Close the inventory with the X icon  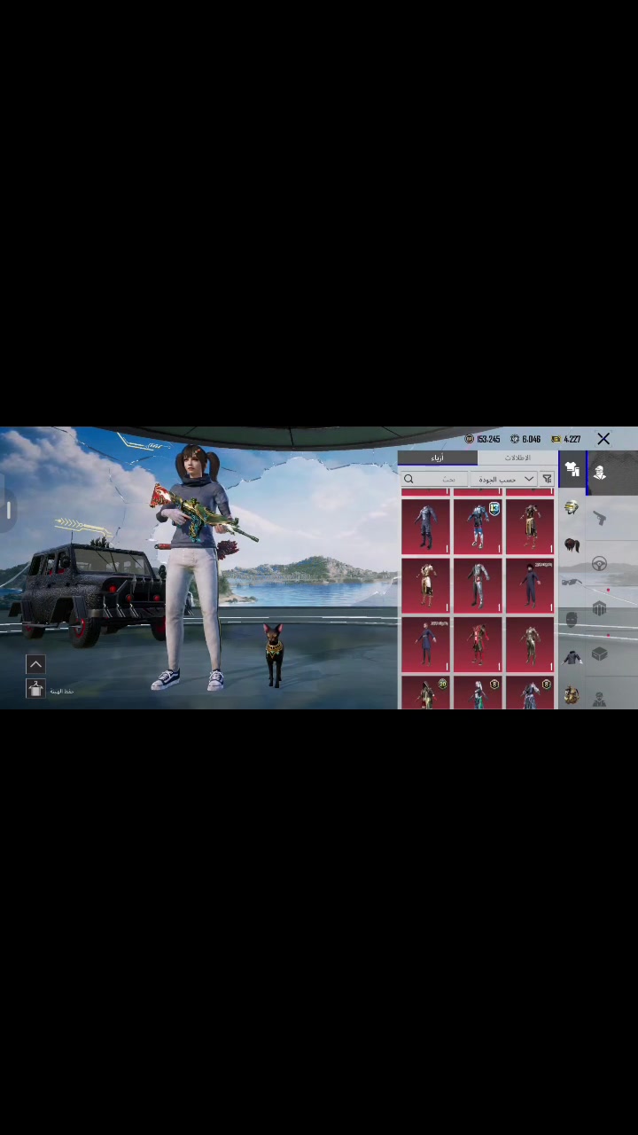pyautogui.click(x=603, y=439)
